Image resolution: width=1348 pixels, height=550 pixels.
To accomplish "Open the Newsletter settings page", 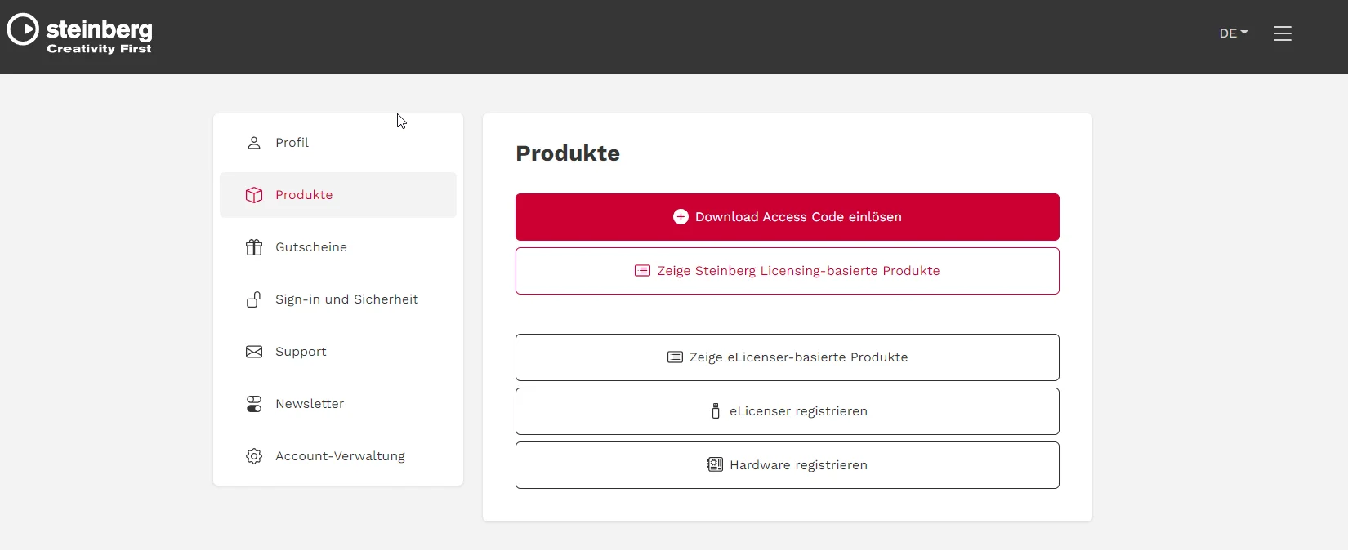I will pyautogui.click(x=338, y=404).
